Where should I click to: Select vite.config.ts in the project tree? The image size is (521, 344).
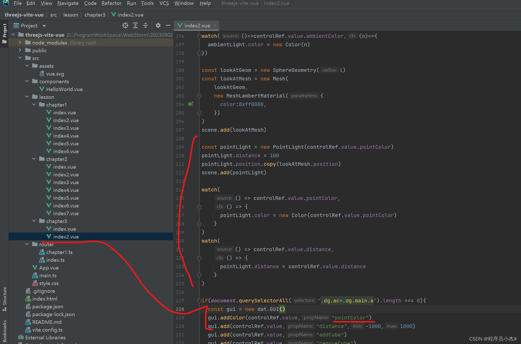point(47,330)
